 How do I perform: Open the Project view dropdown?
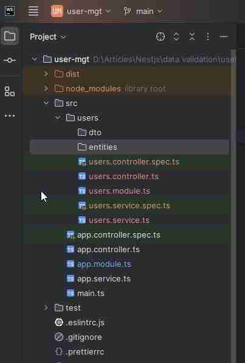tap(47, 37)
